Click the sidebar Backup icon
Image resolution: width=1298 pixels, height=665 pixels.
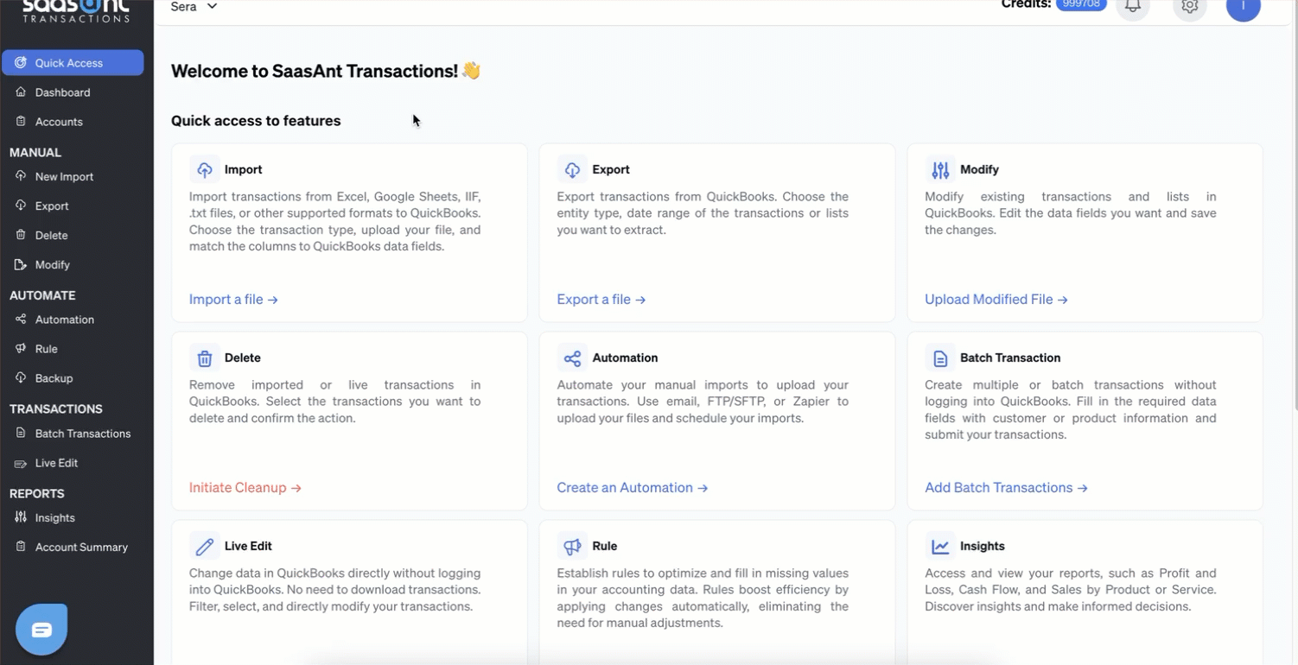pos(21,377)
